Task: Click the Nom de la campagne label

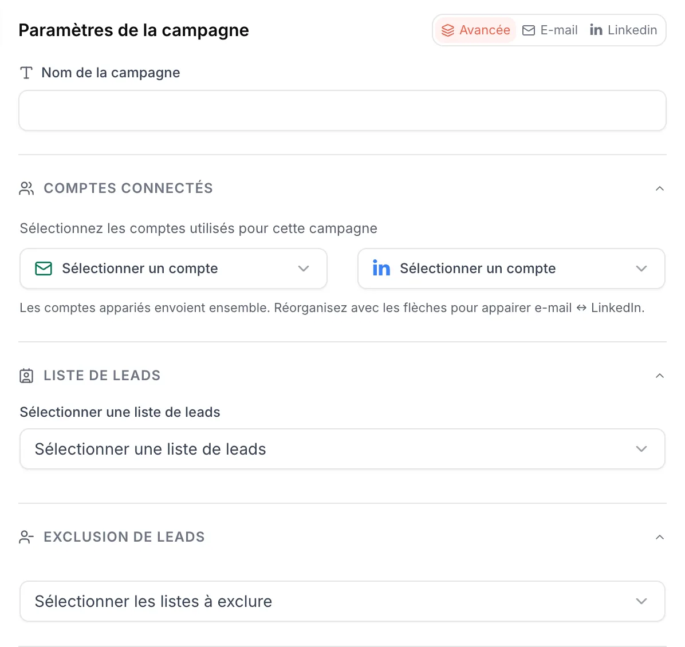Action: [111, 73]
